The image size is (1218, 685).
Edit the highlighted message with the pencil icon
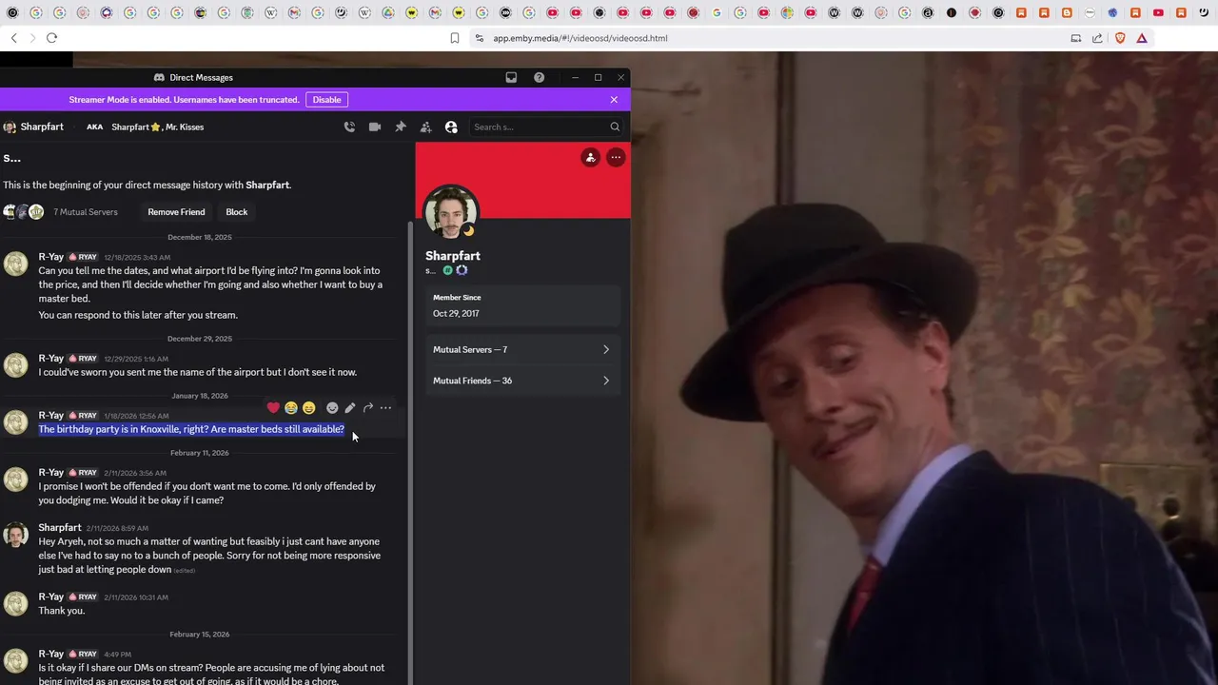(350, 407)
